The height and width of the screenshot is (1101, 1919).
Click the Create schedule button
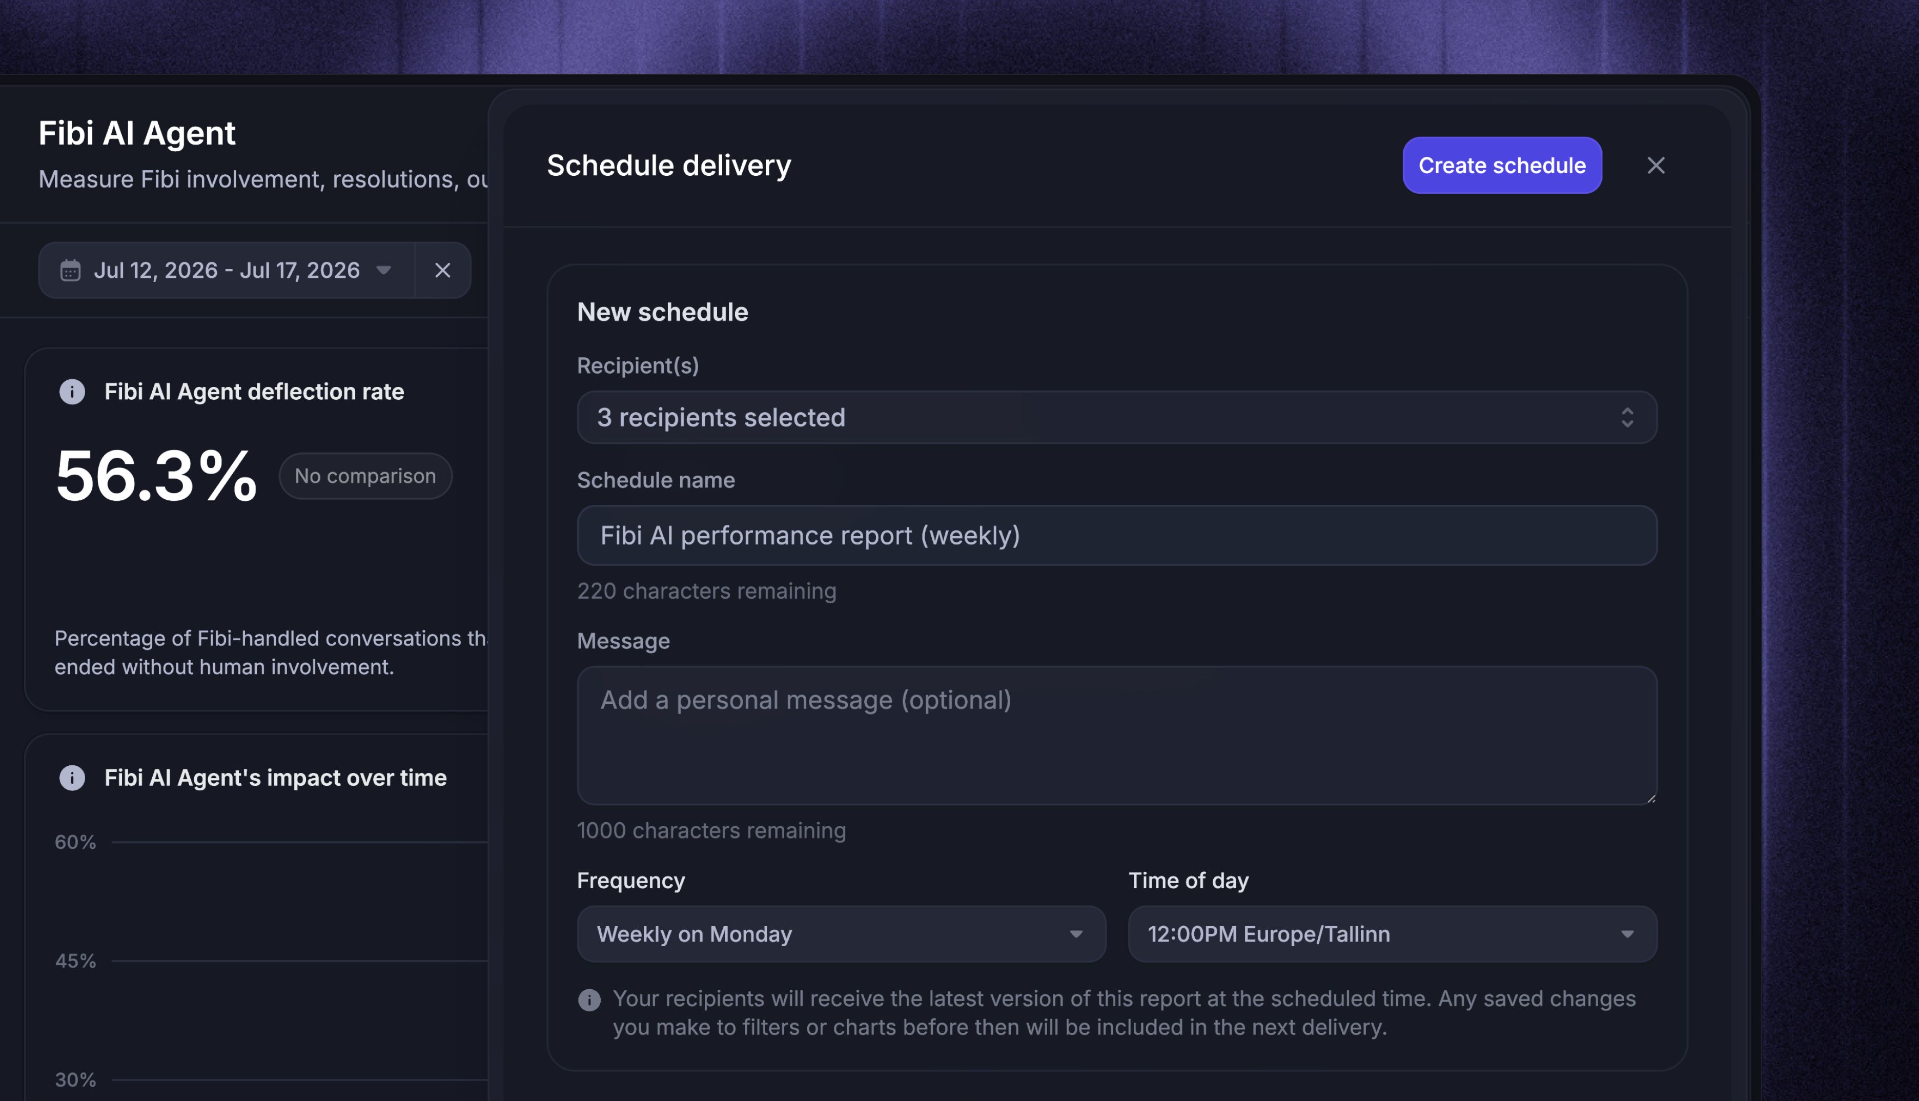(1502, 166)
